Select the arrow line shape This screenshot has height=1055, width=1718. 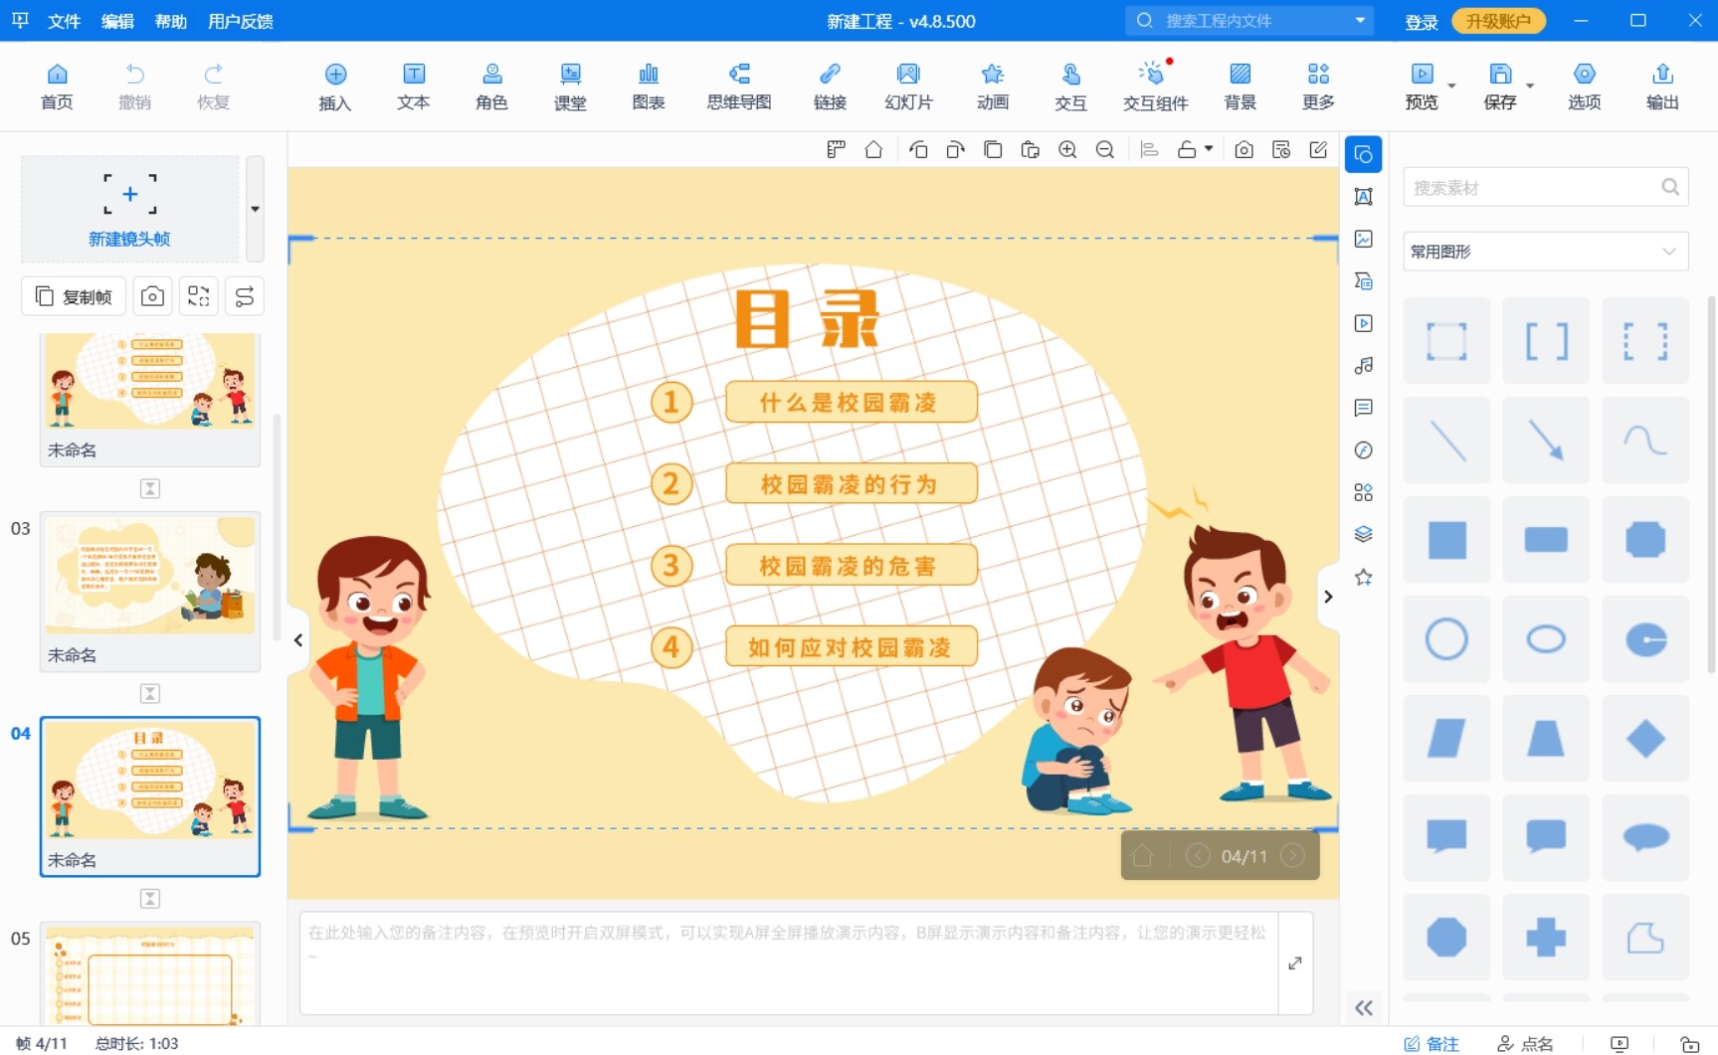coord(1546,440)
